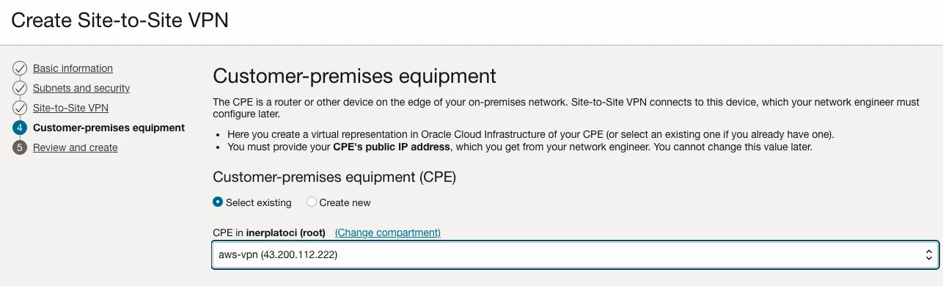Click the 'Create new' option label text
Image resolution: width=943 pixels, height=286 pixels.
pyautogui.click(x=345, y=202)
